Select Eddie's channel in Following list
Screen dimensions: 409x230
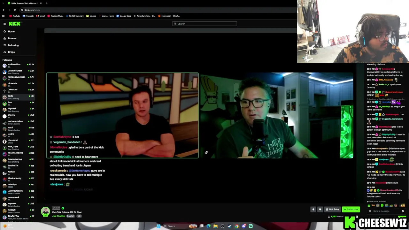pos(19,97)
